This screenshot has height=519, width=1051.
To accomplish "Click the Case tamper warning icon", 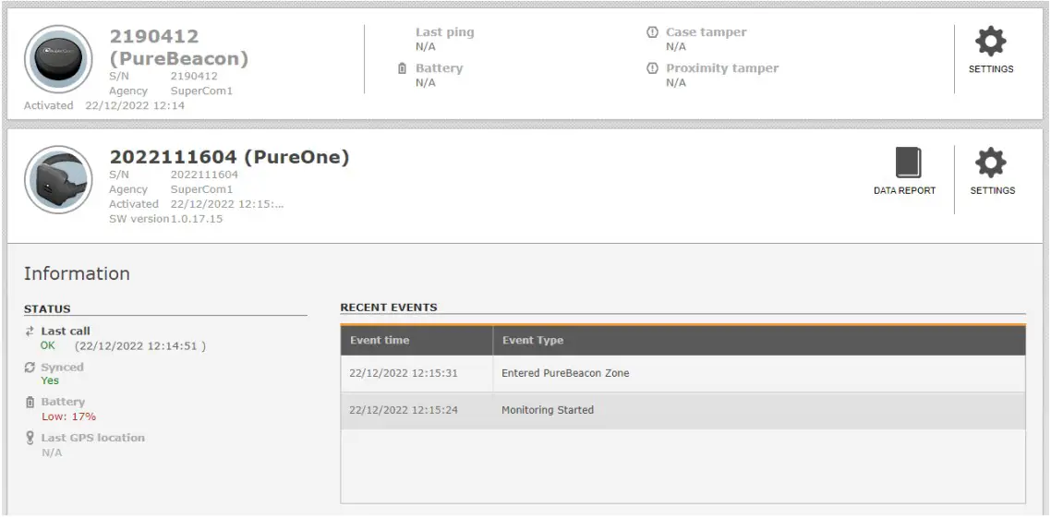I will 652,32.
